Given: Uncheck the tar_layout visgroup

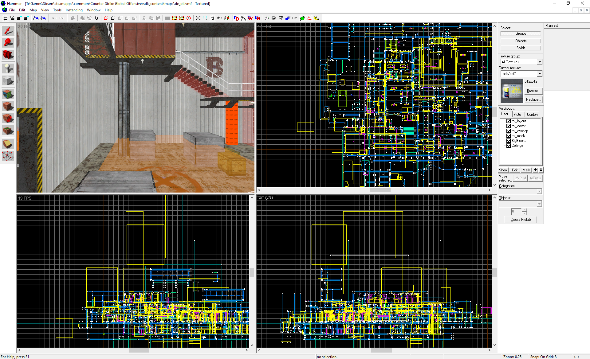Looking at the screenshot, I should coord(509,121).
